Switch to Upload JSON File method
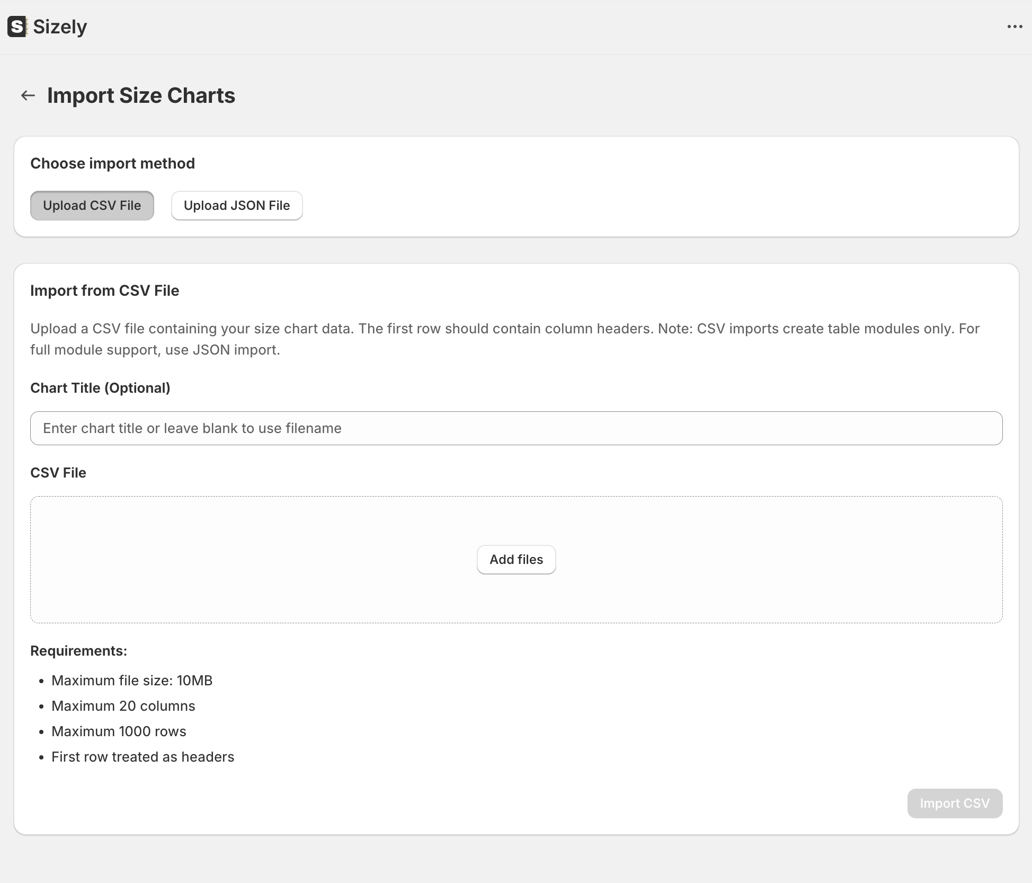The image size is (1032, 883). (237, 206)
